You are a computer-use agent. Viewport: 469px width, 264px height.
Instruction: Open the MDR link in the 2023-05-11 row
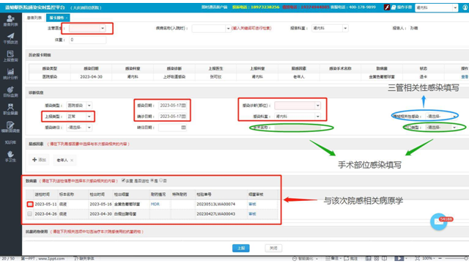[x=155, y=204]
